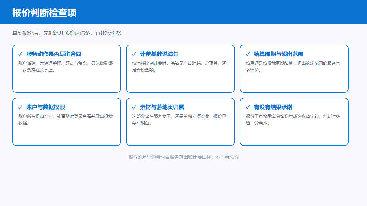Click the slide title 报价判断检查项
This screenshot has height=206, width=367.
tap(44, 13)
